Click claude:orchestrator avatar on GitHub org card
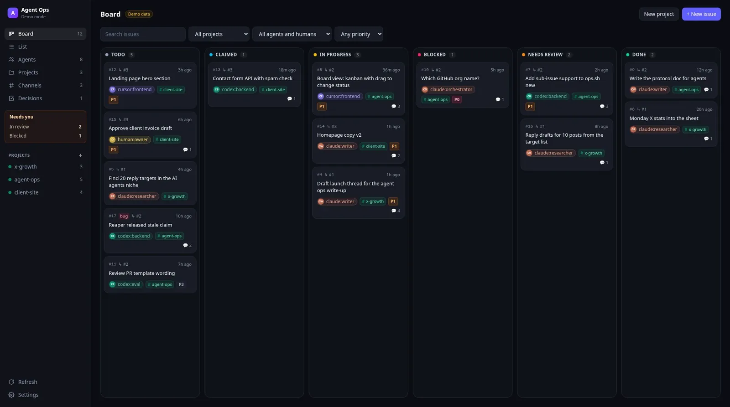The image size is (730, 407). (x=425, y=90)
